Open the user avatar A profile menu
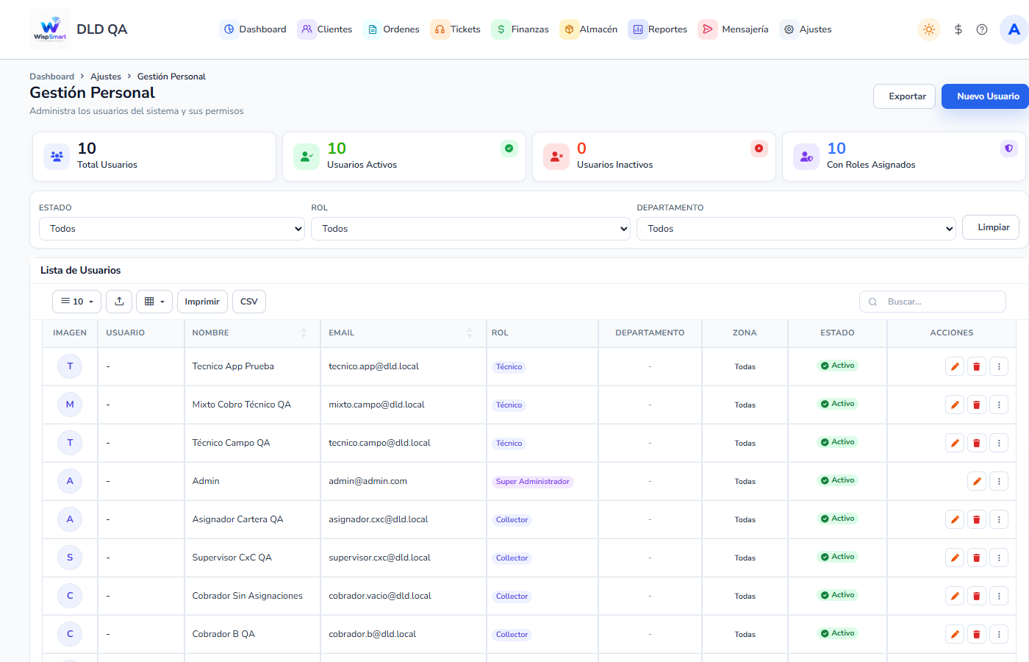 point(1014,29)
